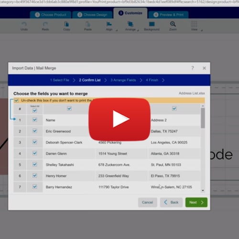
Task: Go to Choose Product step tab
Action: pos(51,15)
